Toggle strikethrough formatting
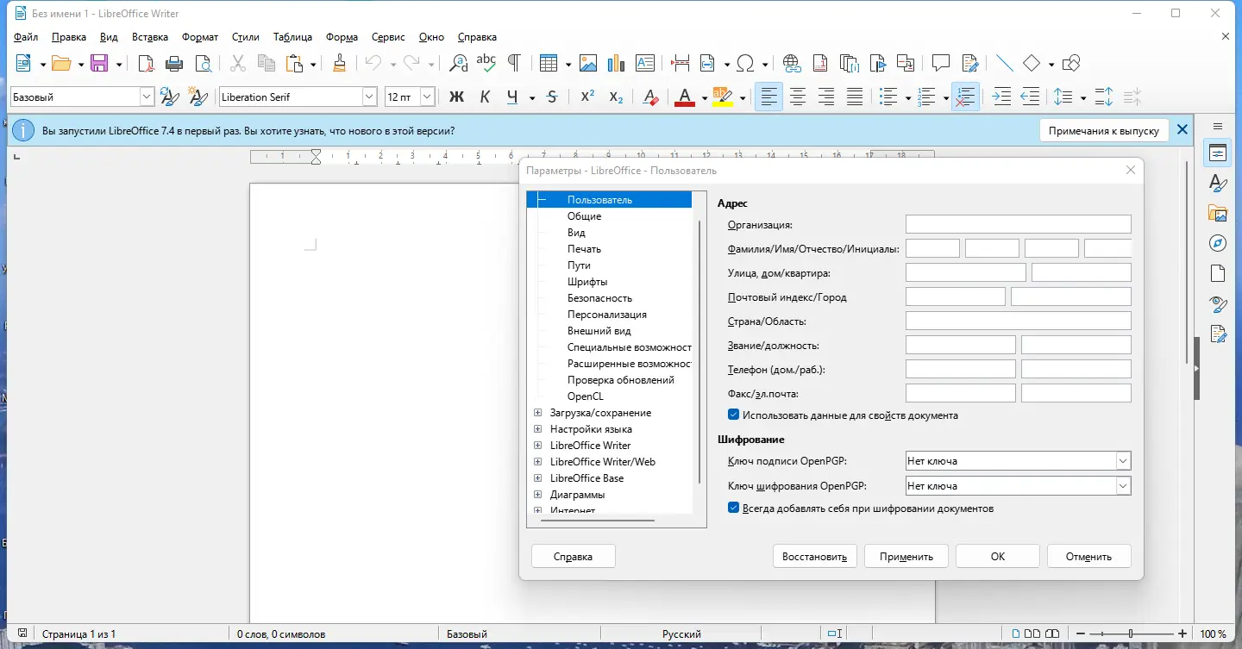 click(x=552, y=97)
